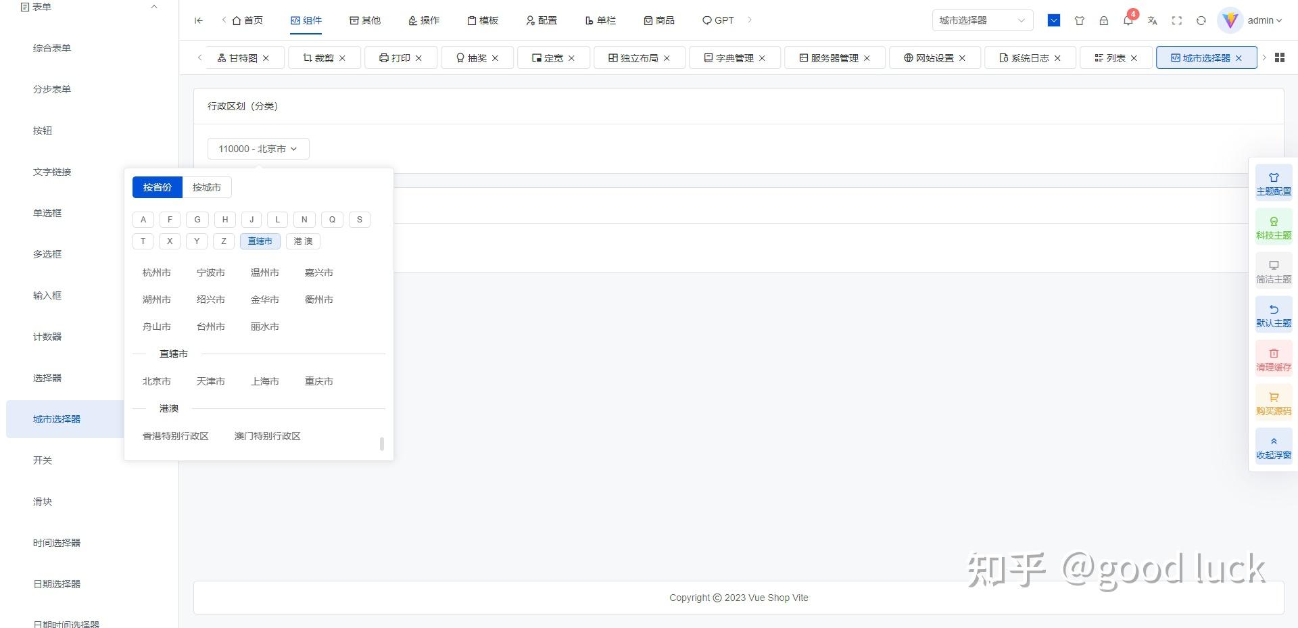Filter provinces by letter S
Screen dimensions: 1298x628
pyautogui.click(x=360, y=220)
